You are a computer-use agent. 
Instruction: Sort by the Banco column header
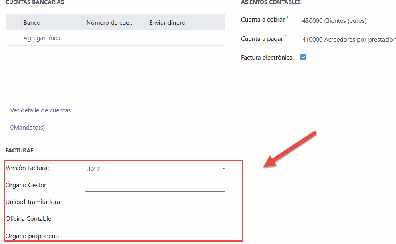32,23
